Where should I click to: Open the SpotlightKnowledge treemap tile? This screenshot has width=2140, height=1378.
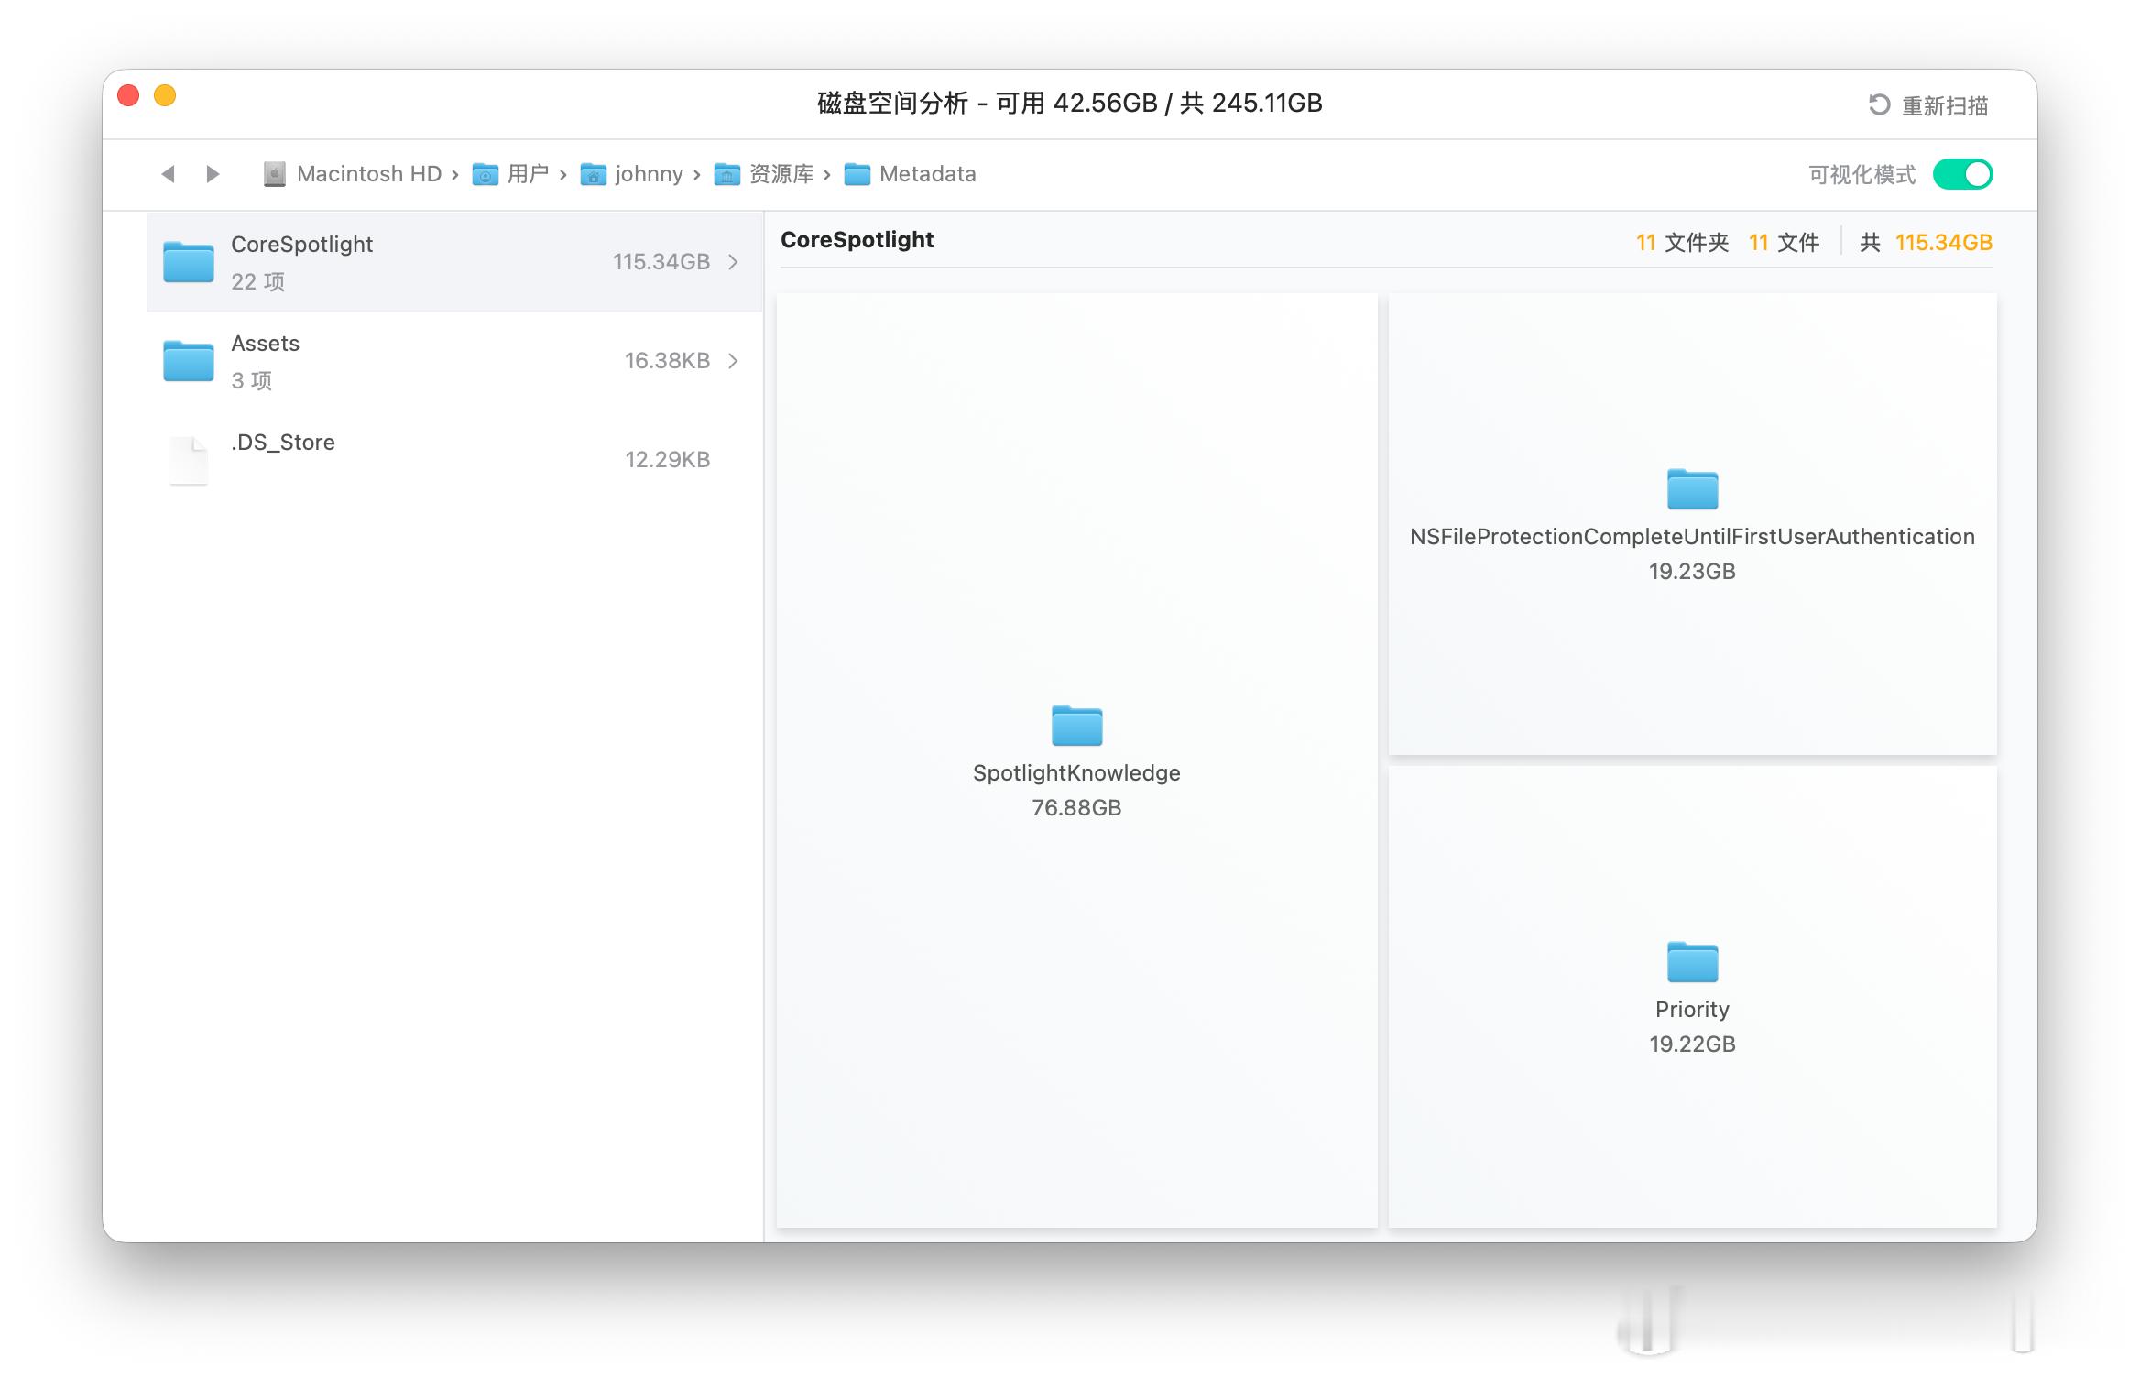1076,760
